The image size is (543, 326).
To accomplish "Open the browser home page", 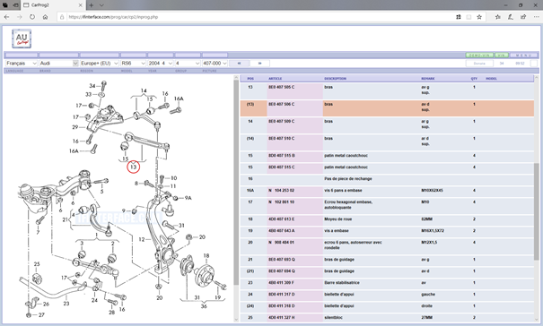I will (46, 17).
